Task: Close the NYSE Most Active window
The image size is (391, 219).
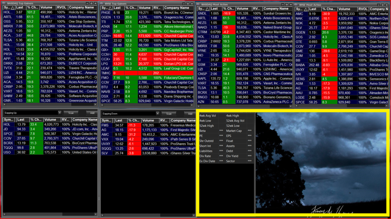Action: click(387, 4)
